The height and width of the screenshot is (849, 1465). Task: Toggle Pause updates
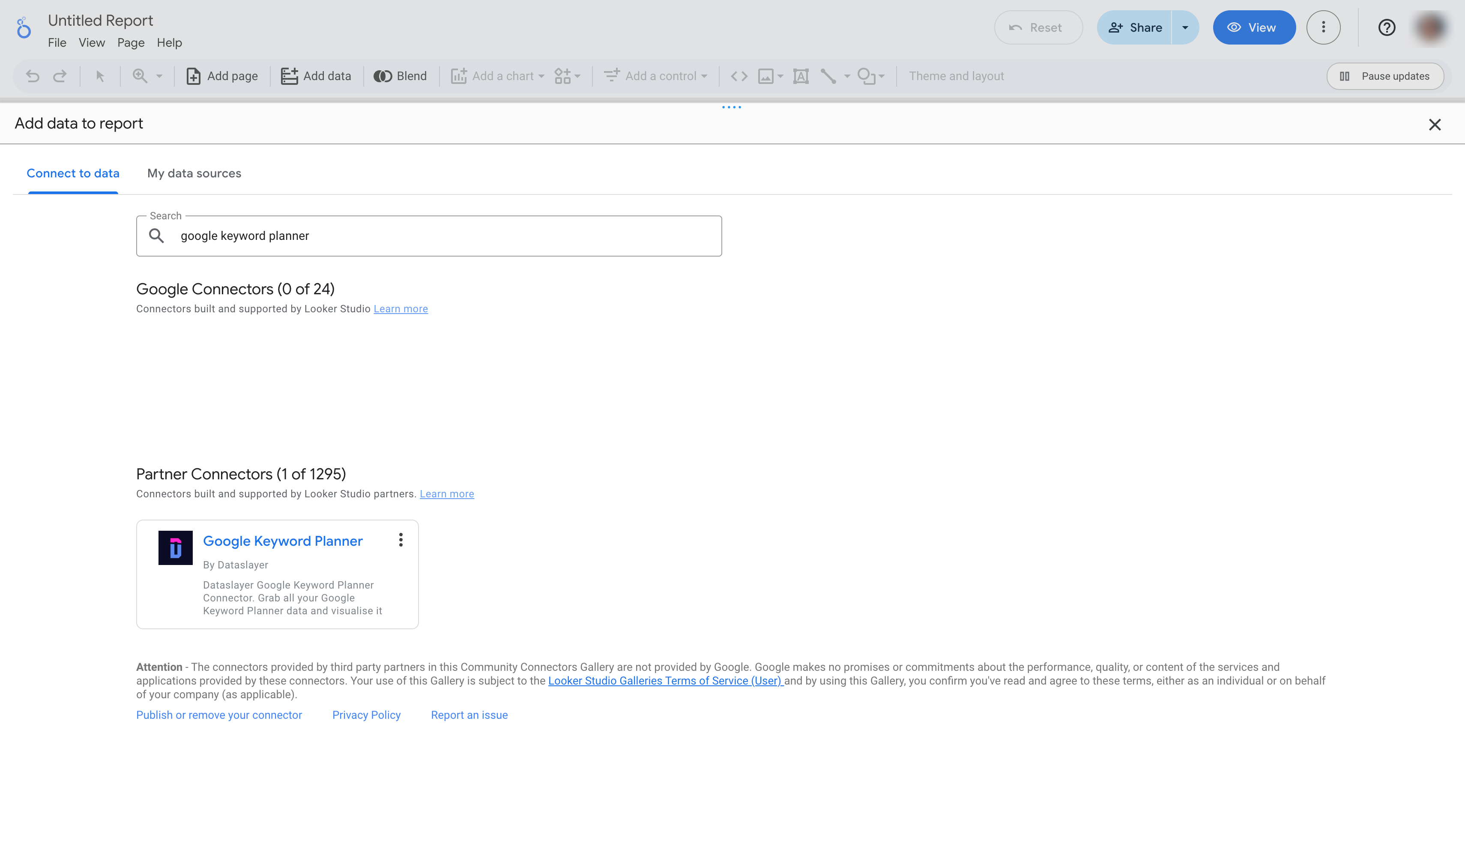[x=1385, y=76]
